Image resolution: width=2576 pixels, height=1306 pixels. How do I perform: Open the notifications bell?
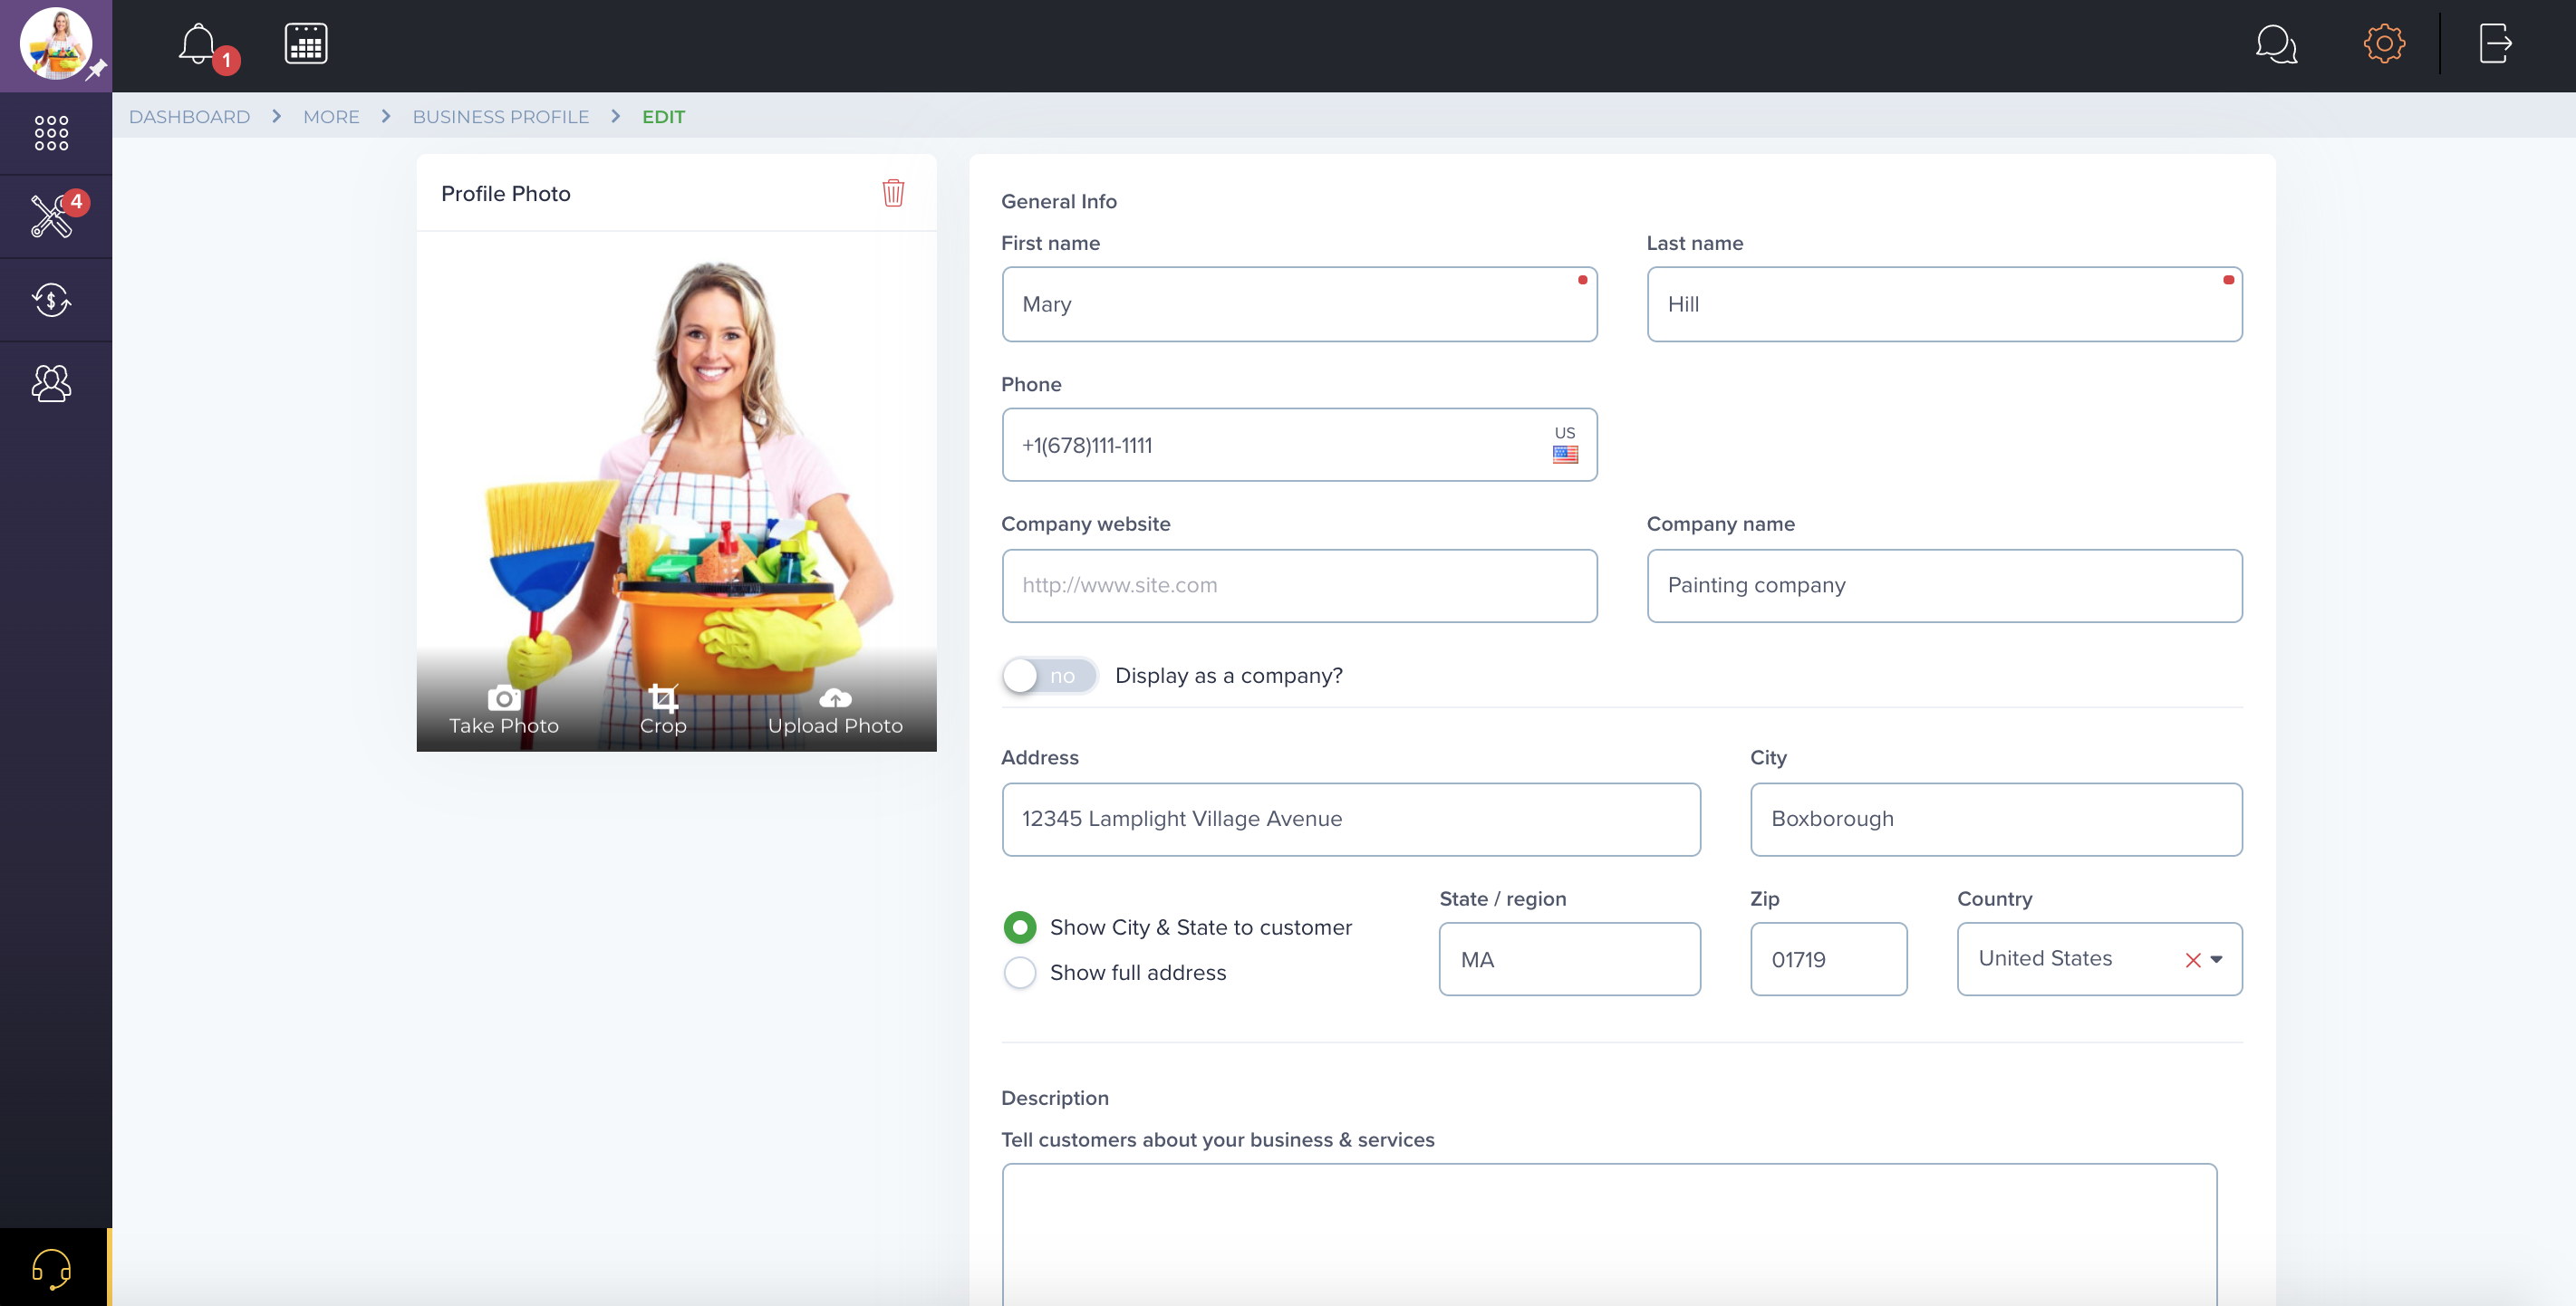tap(198, 44)
